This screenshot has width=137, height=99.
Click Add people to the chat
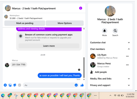tap(101, 72)
